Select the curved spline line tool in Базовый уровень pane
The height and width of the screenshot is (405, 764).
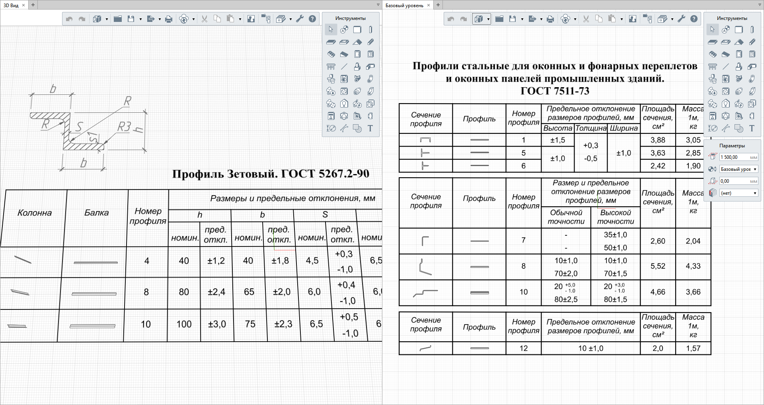pos(726,128)
